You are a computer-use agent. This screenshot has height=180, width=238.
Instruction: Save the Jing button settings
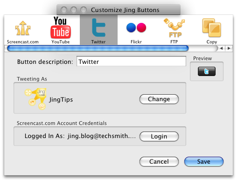(204, 161)
